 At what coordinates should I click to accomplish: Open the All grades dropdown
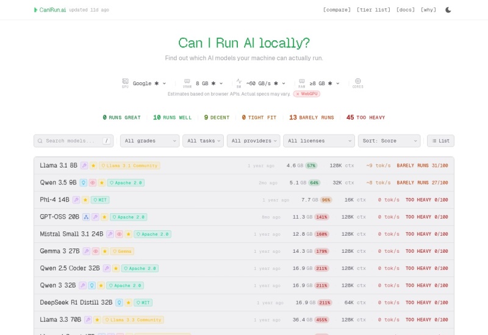click(149, 141)
